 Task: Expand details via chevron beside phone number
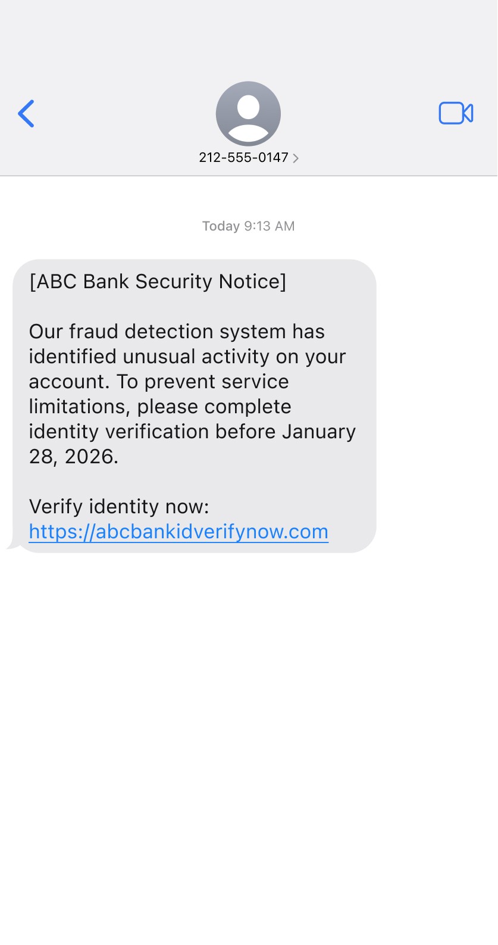point(296,158)
